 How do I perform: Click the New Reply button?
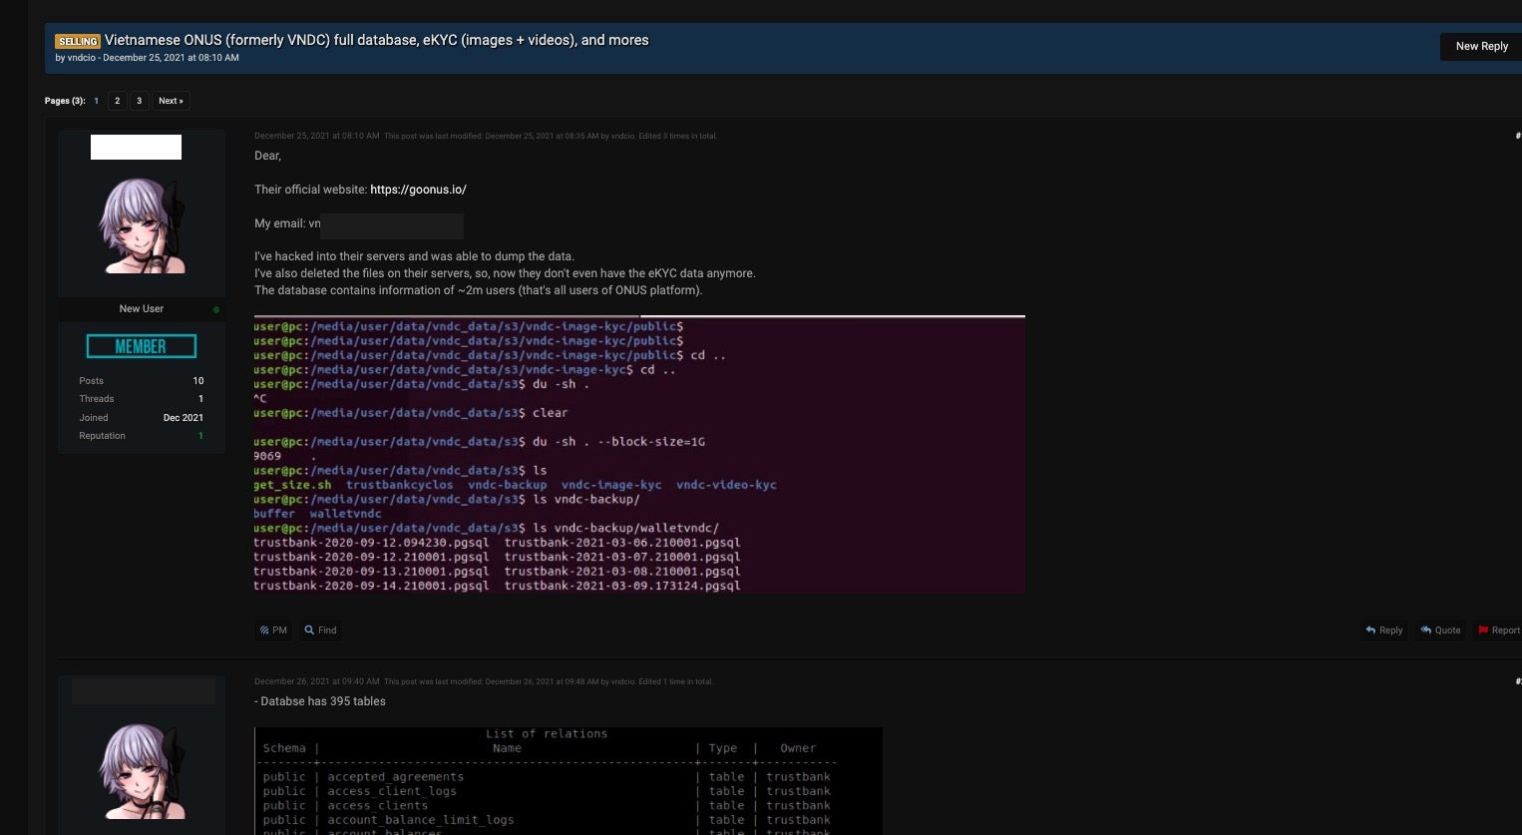[x=1480, y=46]
